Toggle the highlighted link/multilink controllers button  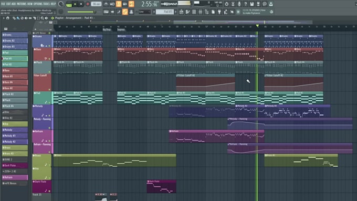(x=125, y=12)
